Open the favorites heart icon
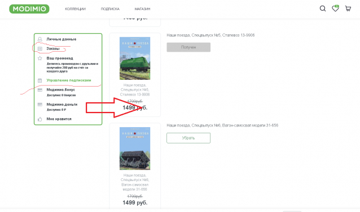The height and width of the screenshot is (212, 360). (x=335, y=8)
